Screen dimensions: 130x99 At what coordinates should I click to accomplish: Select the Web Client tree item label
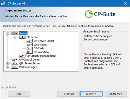40,45
